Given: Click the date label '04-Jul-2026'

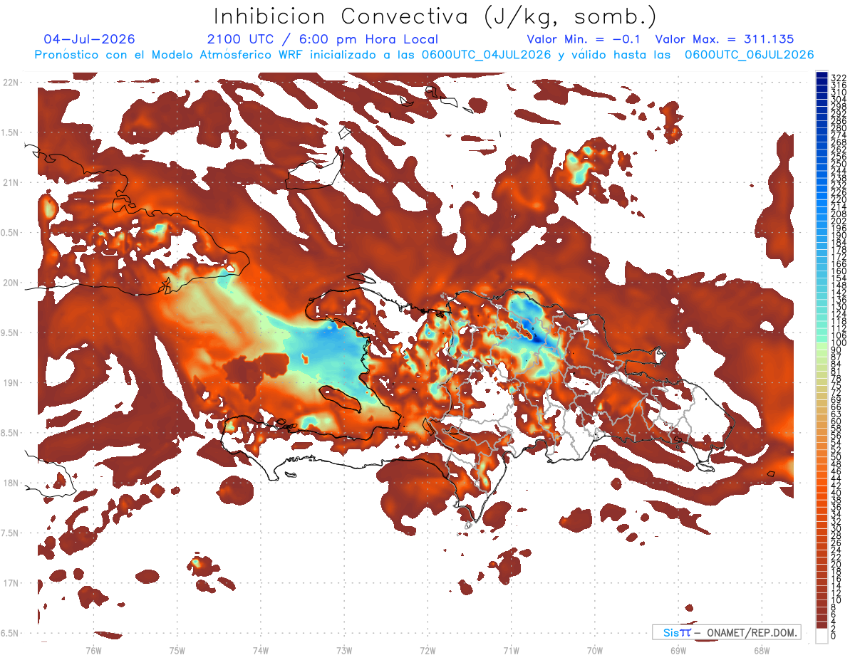Looking at the screenshot, I should point(89,40).
